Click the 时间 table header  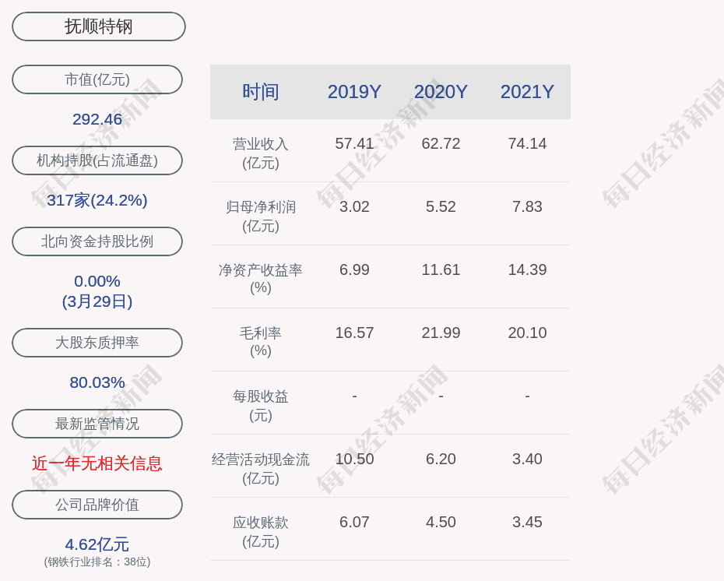click(x=260, y=92)
